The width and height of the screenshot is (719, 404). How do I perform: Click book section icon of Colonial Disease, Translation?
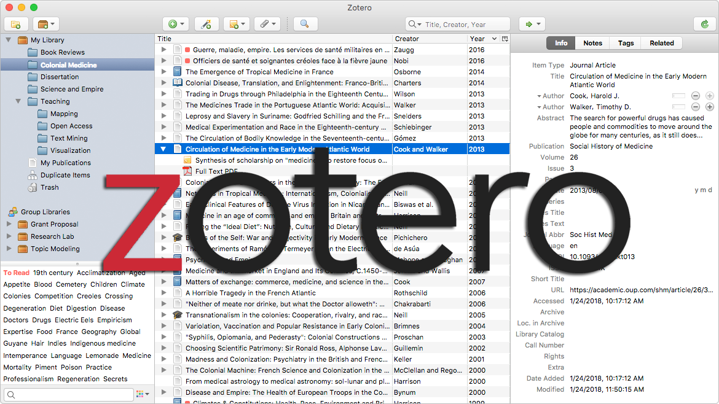click(x=178, y=82)
